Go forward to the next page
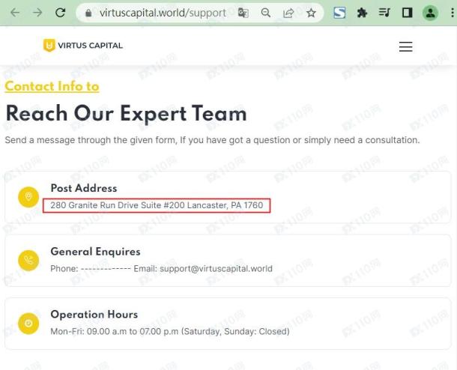The image size is (457, 370). pos(37,13)
